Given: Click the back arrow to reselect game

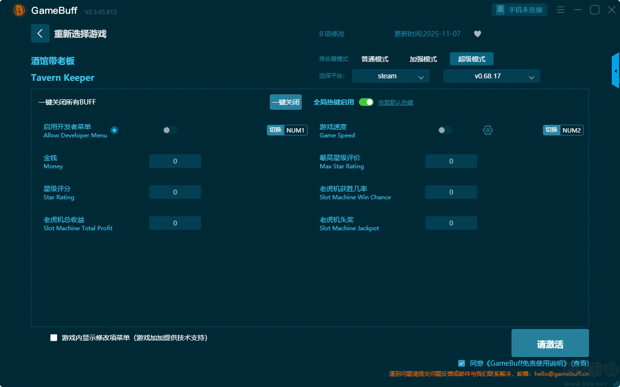Looking at the screenshot, I should 40,33.
